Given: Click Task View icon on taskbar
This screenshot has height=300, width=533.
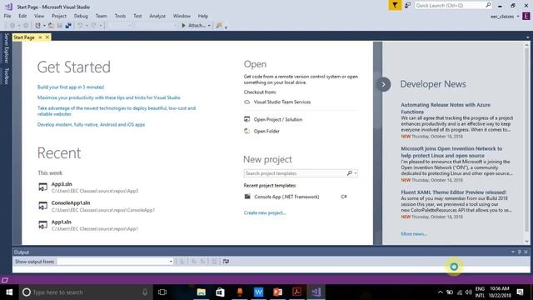Looking at the screenshot, I should pyautogui.click(x=162, y=292).
